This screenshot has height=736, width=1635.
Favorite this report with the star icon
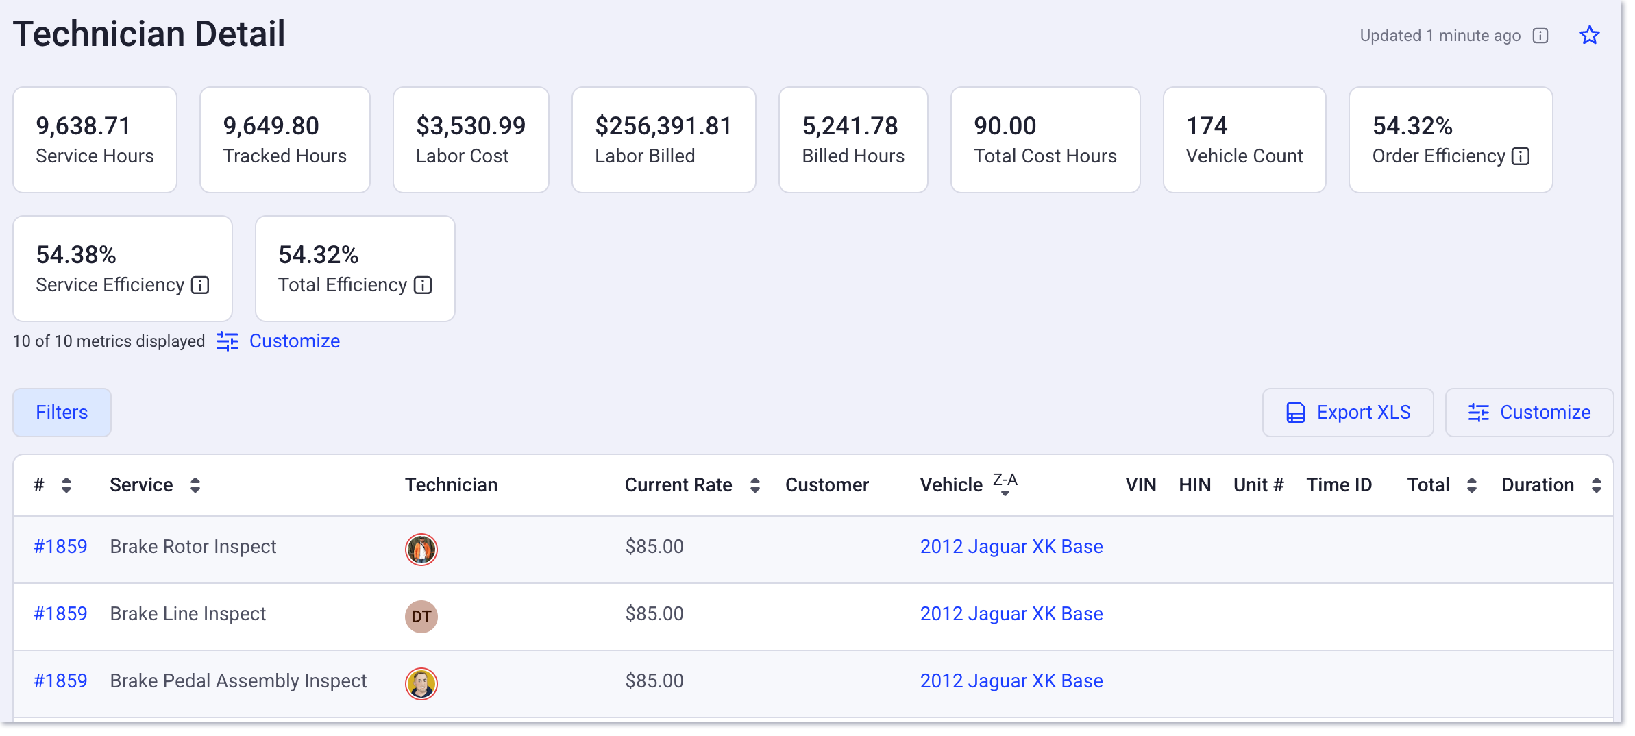(x=1589, y=35)
